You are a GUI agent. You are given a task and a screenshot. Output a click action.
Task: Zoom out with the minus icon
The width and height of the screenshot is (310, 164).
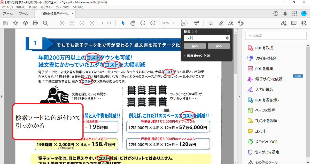[x=143, y=23]
